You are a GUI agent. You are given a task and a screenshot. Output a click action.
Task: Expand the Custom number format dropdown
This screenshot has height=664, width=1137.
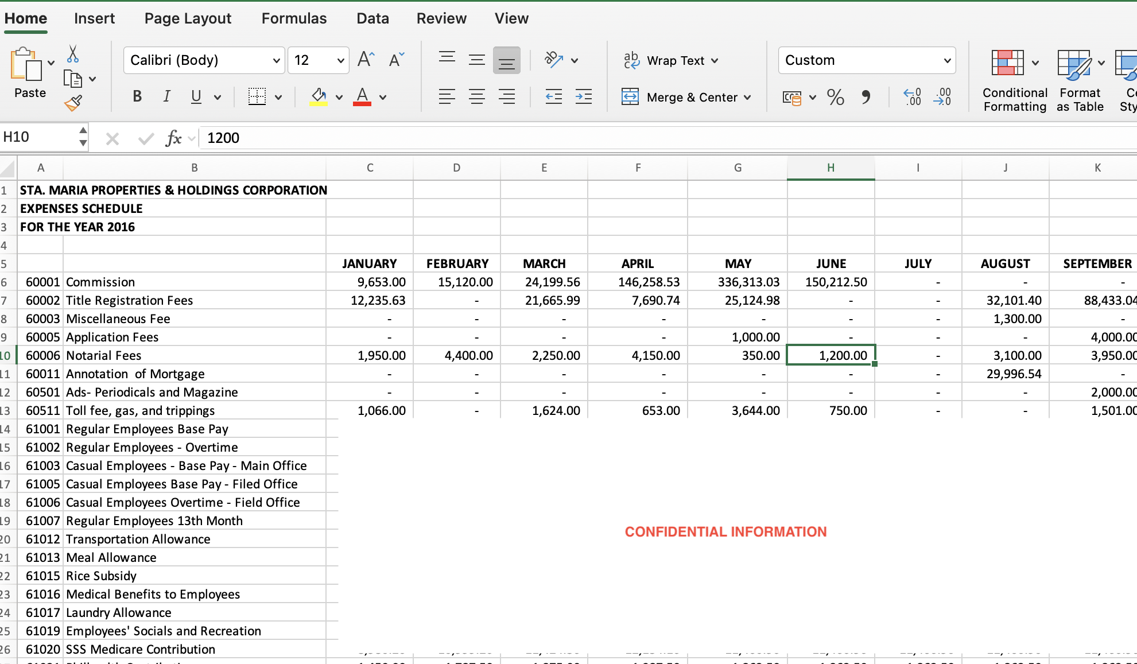(947, 60)
